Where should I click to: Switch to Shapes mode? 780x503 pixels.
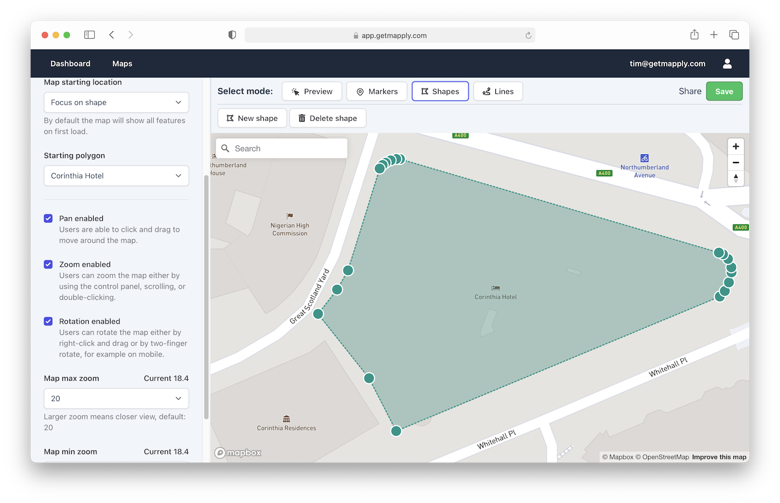pos(440,91)
